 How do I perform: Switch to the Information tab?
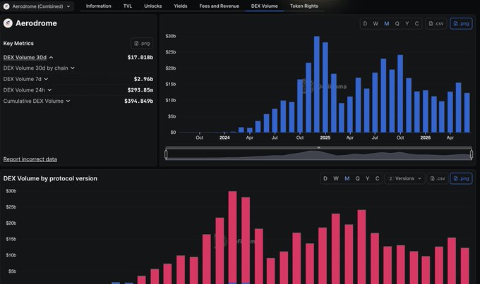(x=99, y=6)
